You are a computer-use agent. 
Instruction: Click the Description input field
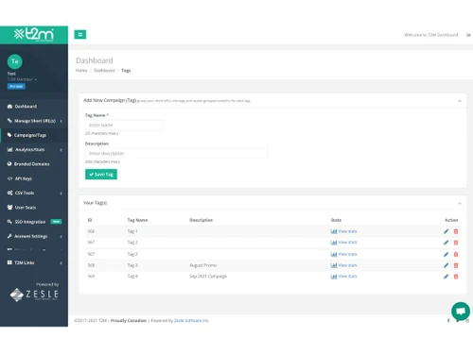click(x=177, y=154)
